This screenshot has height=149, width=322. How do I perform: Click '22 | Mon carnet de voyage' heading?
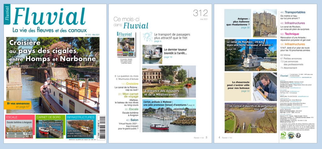point(128,95)
